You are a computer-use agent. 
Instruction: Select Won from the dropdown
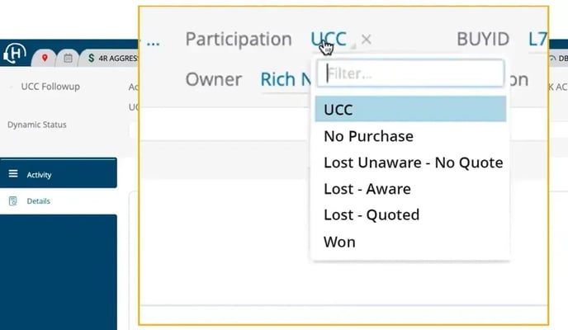pyautogui.click(x=339, y=242)
